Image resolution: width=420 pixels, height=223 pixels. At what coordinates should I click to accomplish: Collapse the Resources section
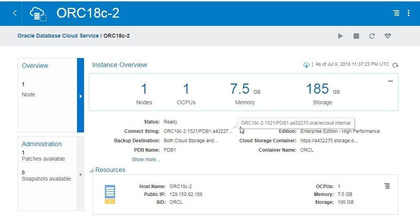[x=92, y=170]
